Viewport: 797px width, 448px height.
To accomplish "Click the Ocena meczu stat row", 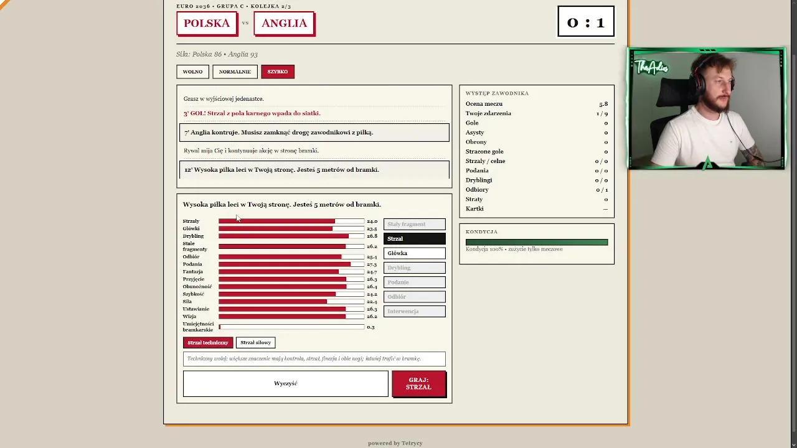I will tap(537, 104).
